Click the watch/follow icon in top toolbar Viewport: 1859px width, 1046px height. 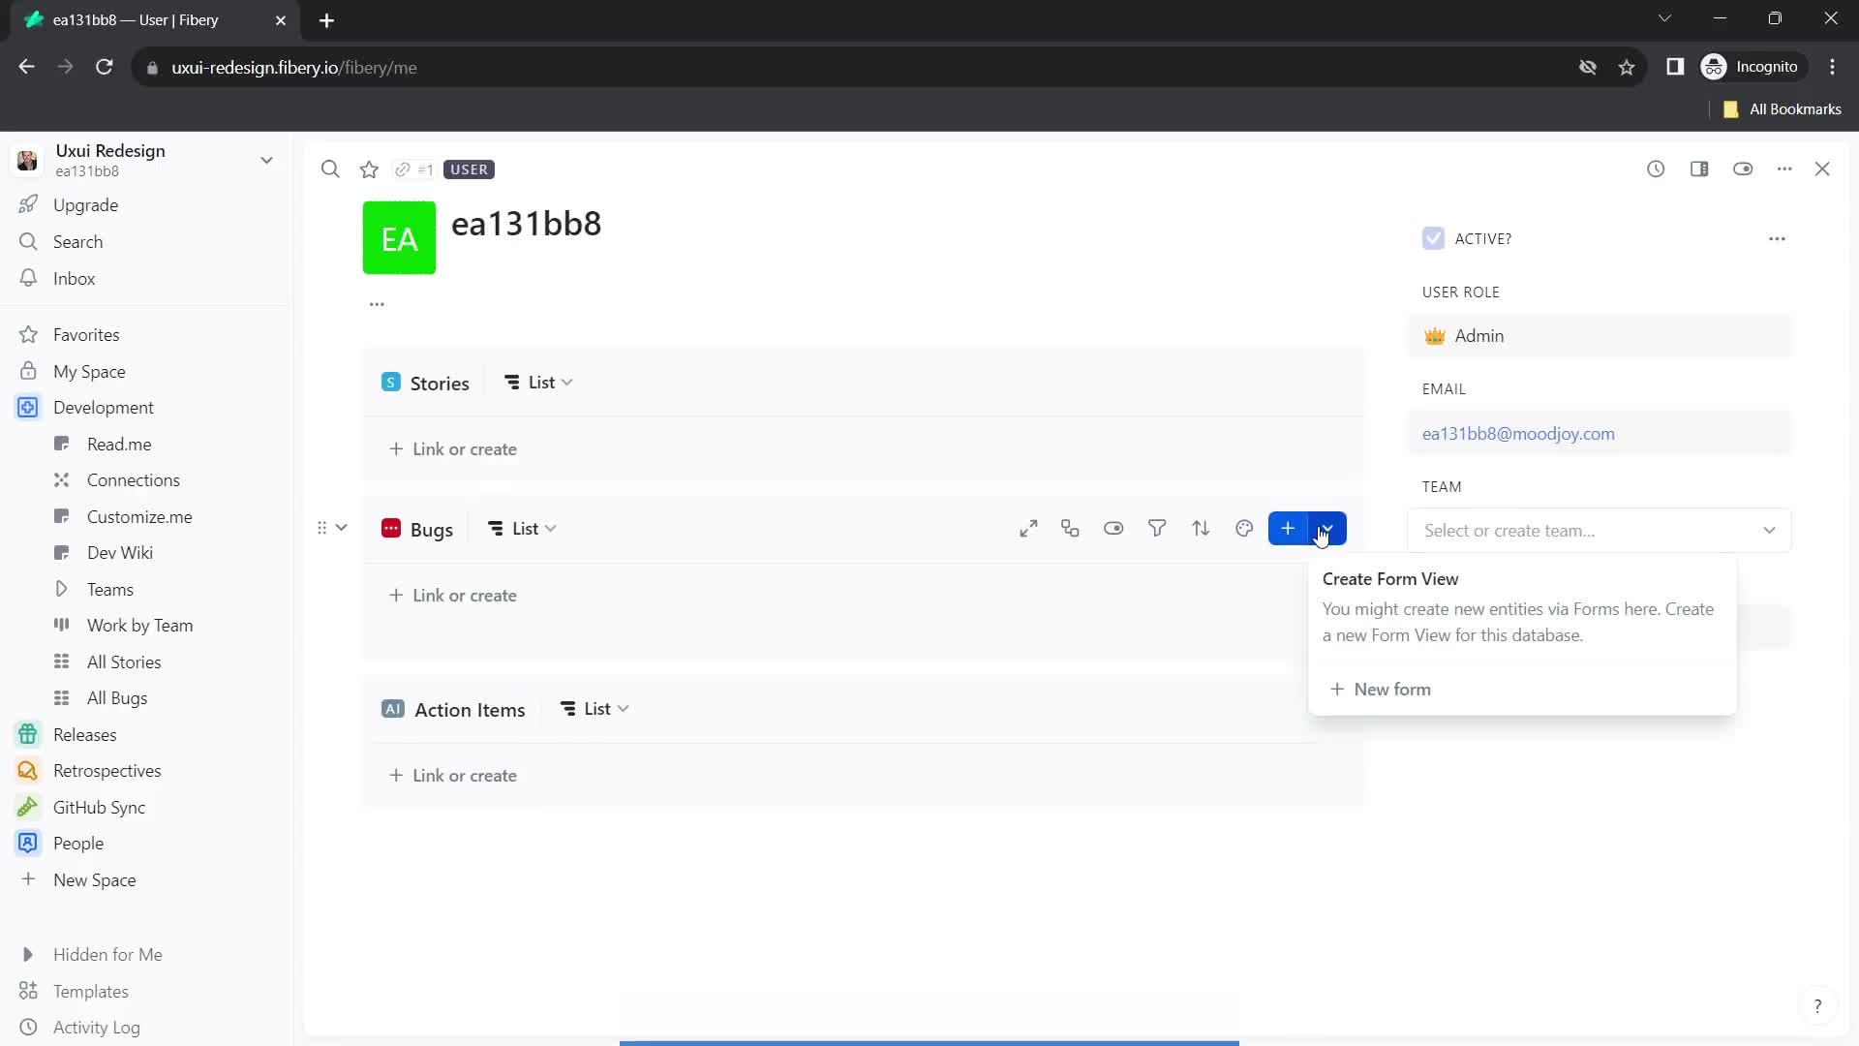[1743, 168]
